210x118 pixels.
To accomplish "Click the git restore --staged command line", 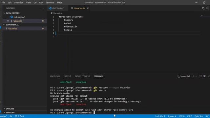I will click(90, 88).
